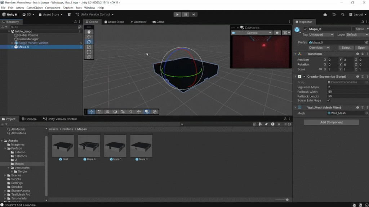
Task: Open the GameObject menu
Action: [x=34, y=8]
